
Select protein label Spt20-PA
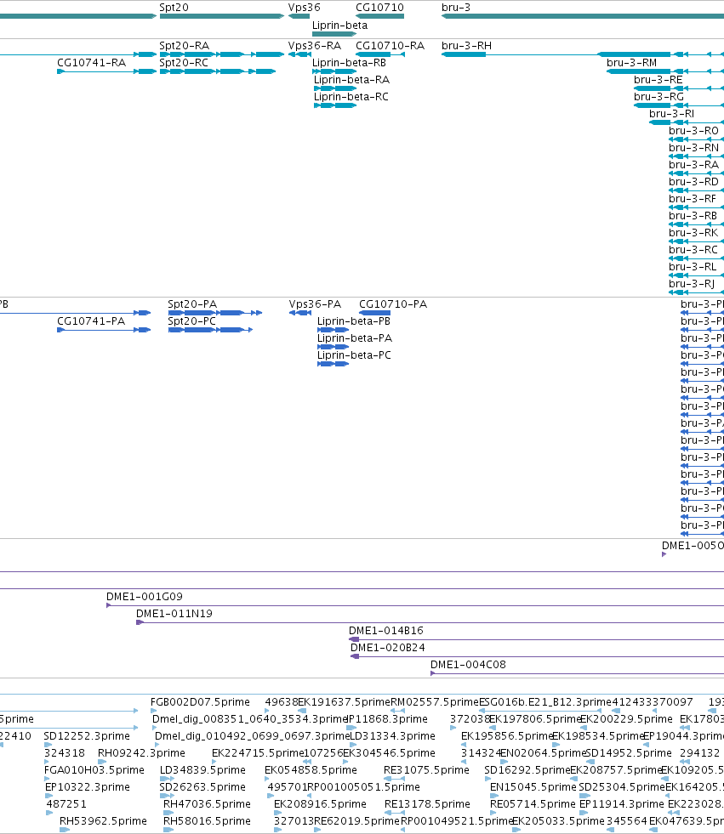coord(192,304)
